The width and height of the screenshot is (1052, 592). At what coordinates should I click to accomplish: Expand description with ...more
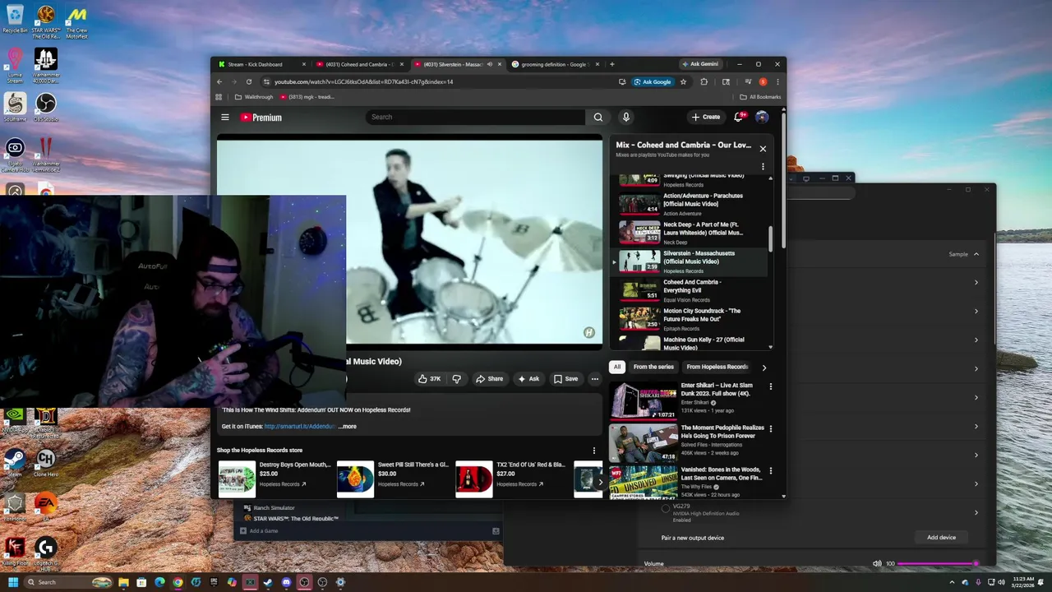[x=348, y=427]
